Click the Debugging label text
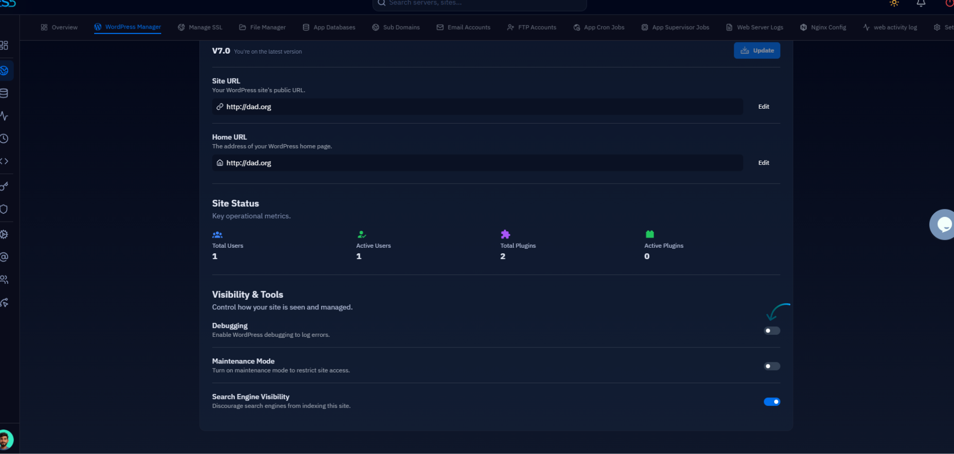The height and width of the screenshot is (454, 954). coord(230,326)
